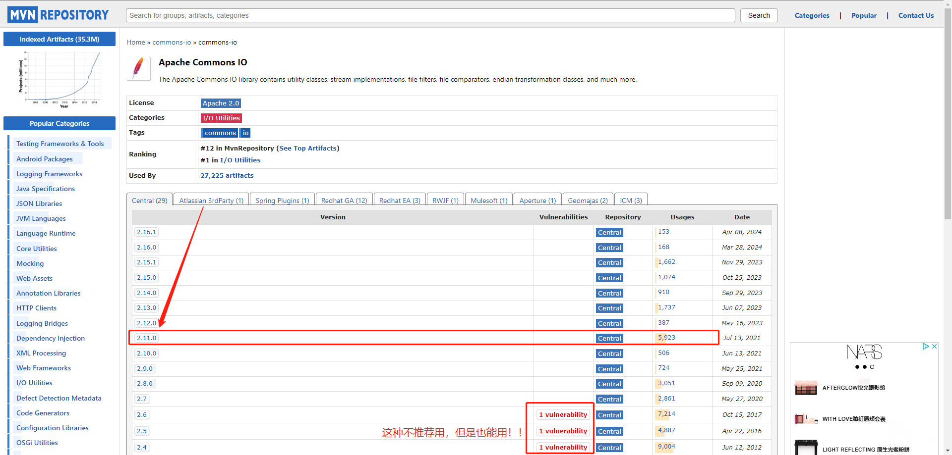Switch to the Redhat GA (12) tab

pos(344,201)
